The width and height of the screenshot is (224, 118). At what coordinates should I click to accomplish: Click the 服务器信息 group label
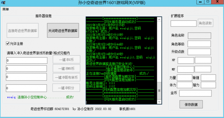click(x=44, y=16)
